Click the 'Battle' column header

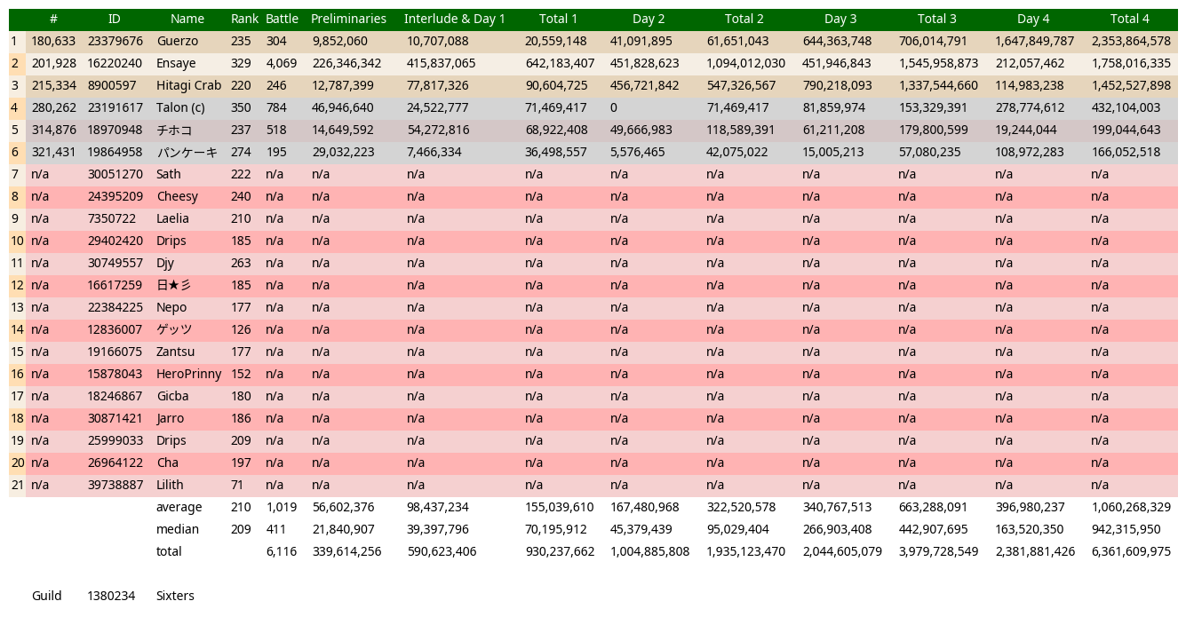pyautogui.click(x=282, y=19)
